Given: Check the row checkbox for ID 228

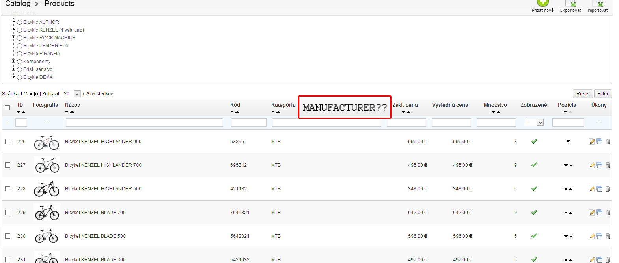Looking at the screenshot, I should point(7,188).
